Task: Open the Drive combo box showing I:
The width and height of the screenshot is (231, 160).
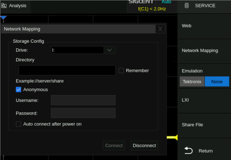Action: [77, 50]
